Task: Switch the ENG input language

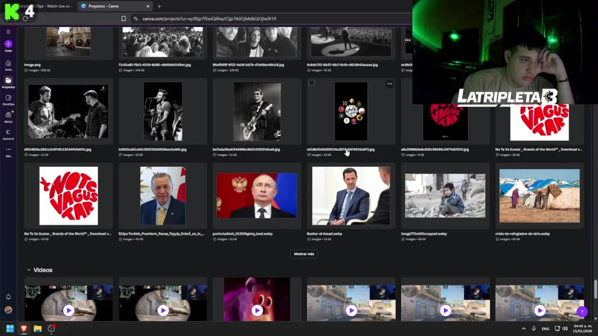Action: (545, 329)
